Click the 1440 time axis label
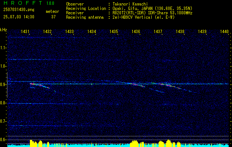 point(225,31)
